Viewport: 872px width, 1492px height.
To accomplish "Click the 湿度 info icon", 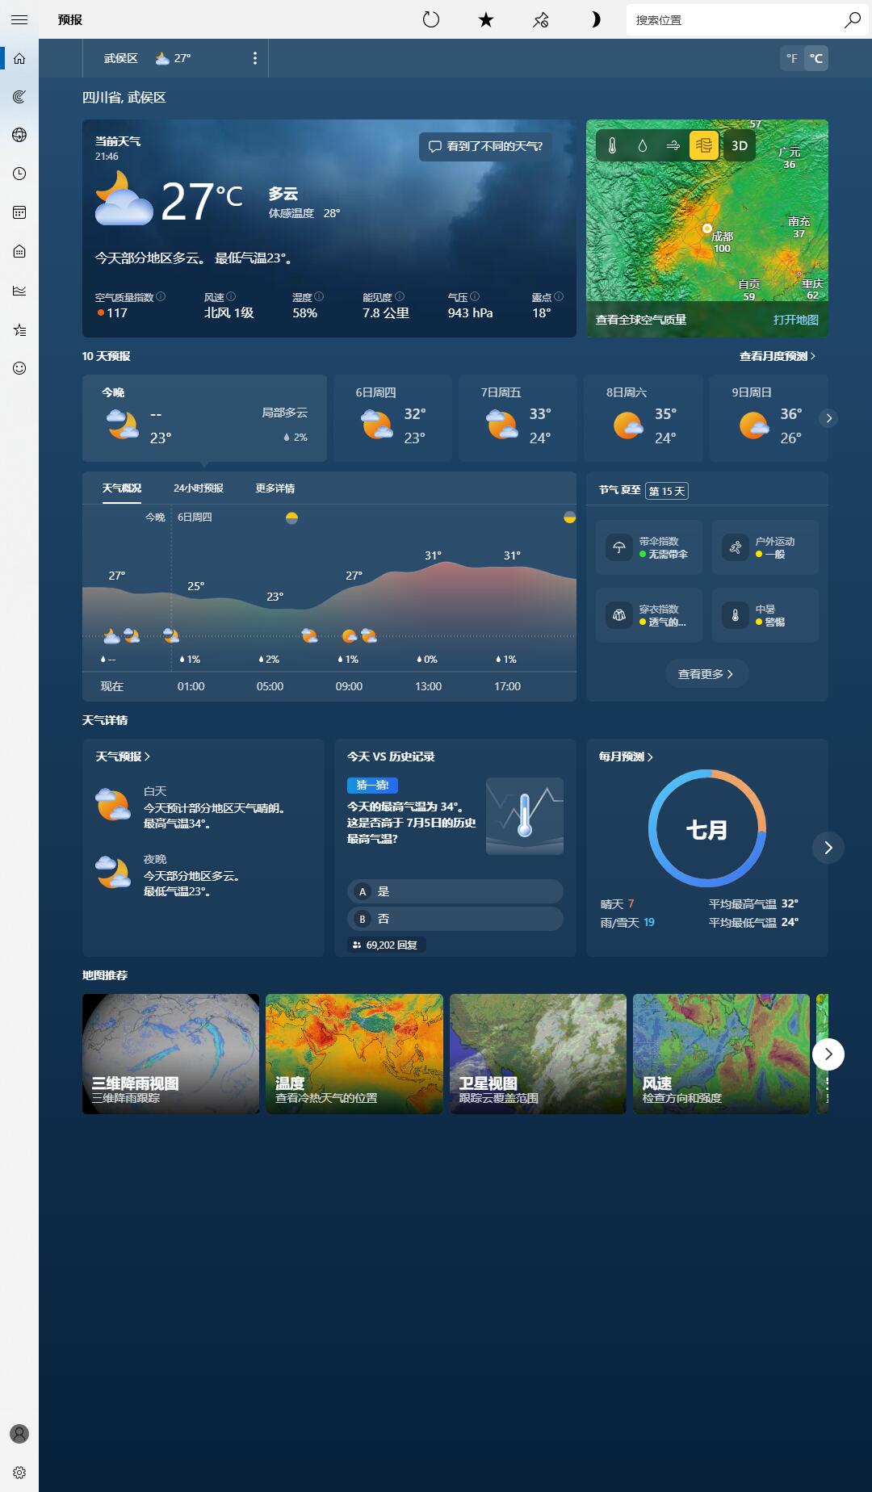I will [319, 296].
